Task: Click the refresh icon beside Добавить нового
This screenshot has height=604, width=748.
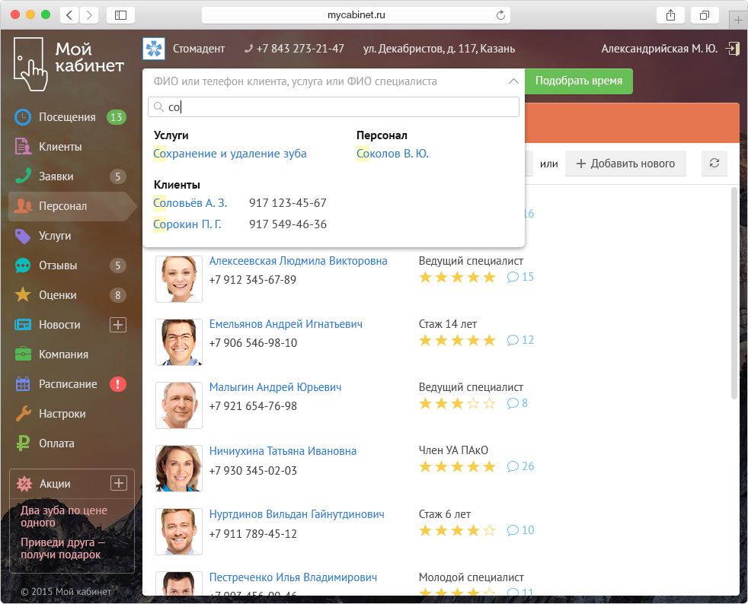Action: [x=714, y=164]
